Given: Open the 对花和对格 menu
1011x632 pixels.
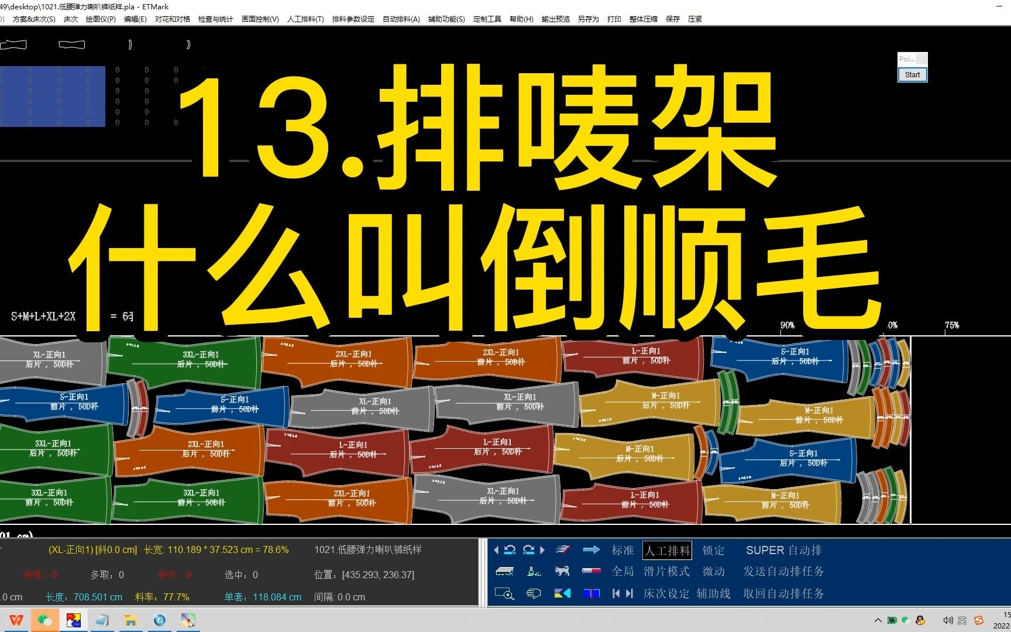Looking at the screenshot, I should click(173, 19).
